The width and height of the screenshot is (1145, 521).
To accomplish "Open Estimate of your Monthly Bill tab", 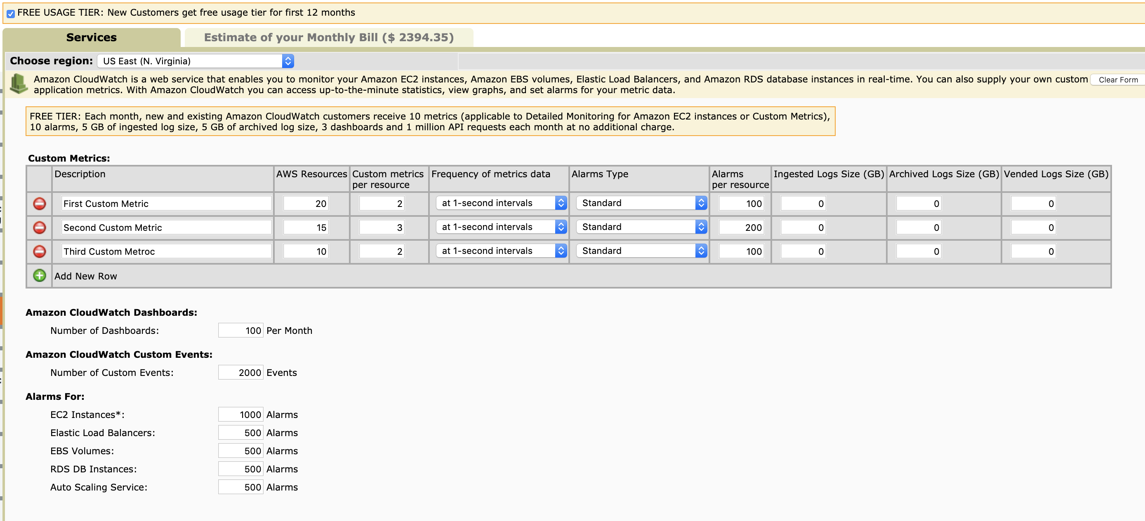I will 328,38.
